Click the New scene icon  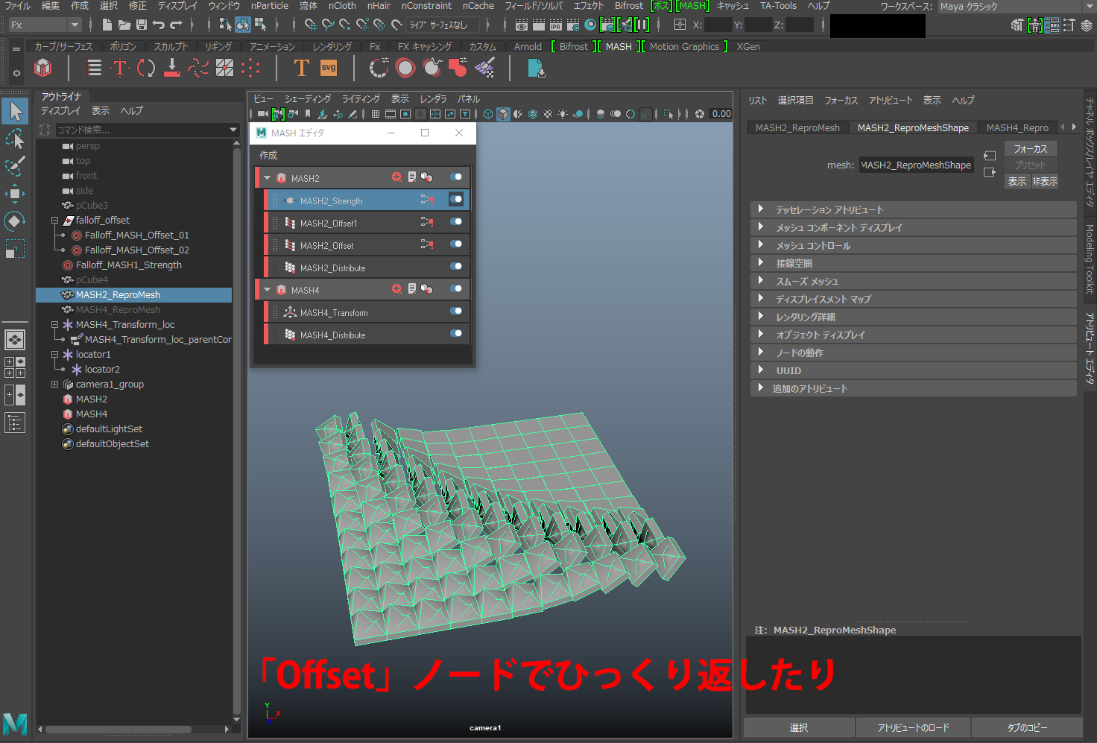(107, 25)
